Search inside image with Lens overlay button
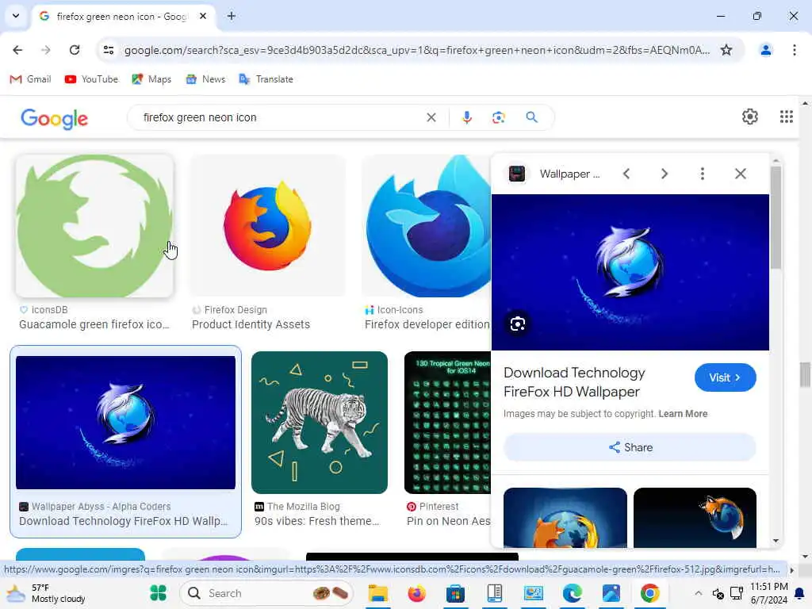This screenshot has width=812, height=609. click(x=517, y=324)
